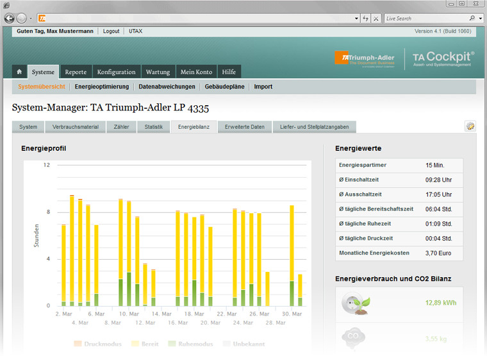Switch to the Erweiterte Daten tab
The height and width of the screenshot is (356, 487).
coord(245,127)
